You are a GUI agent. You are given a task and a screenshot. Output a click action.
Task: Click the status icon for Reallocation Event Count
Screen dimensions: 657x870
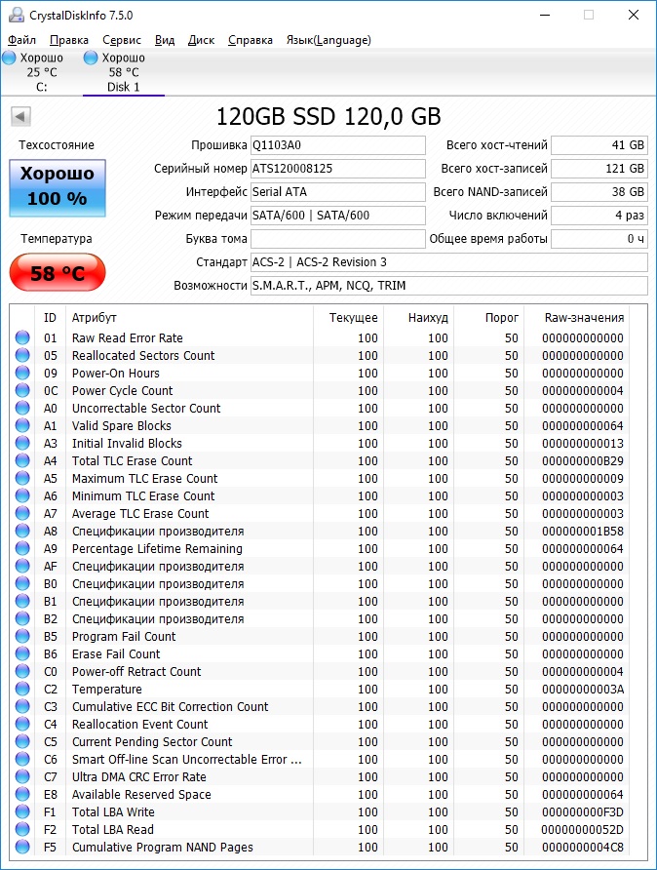[x=22, y=724]
